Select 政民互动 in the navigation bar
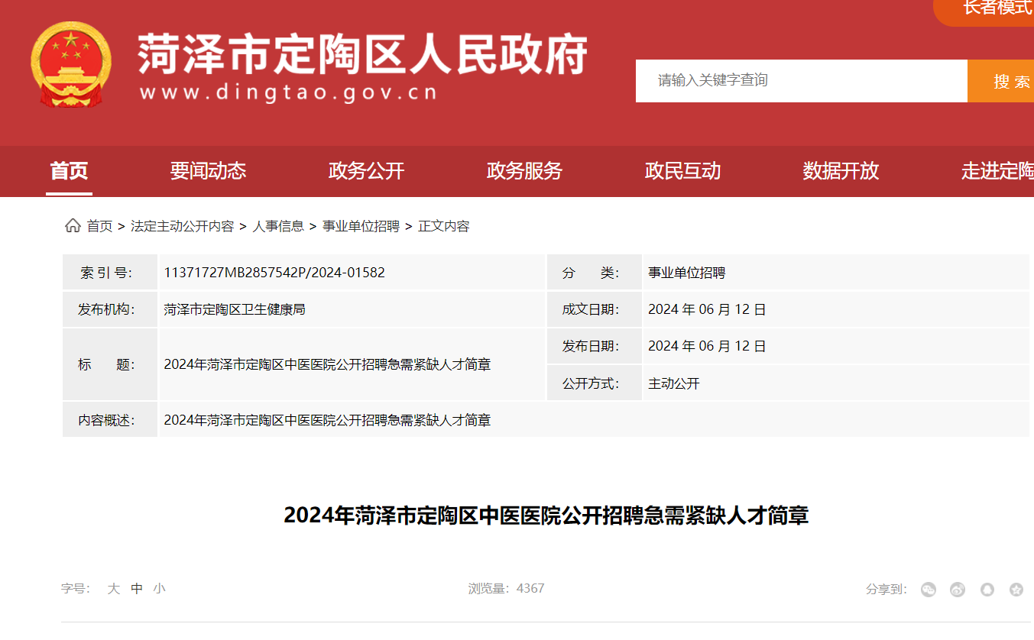Viewport: 1034px width, 640px height. [x=682, y=171]
